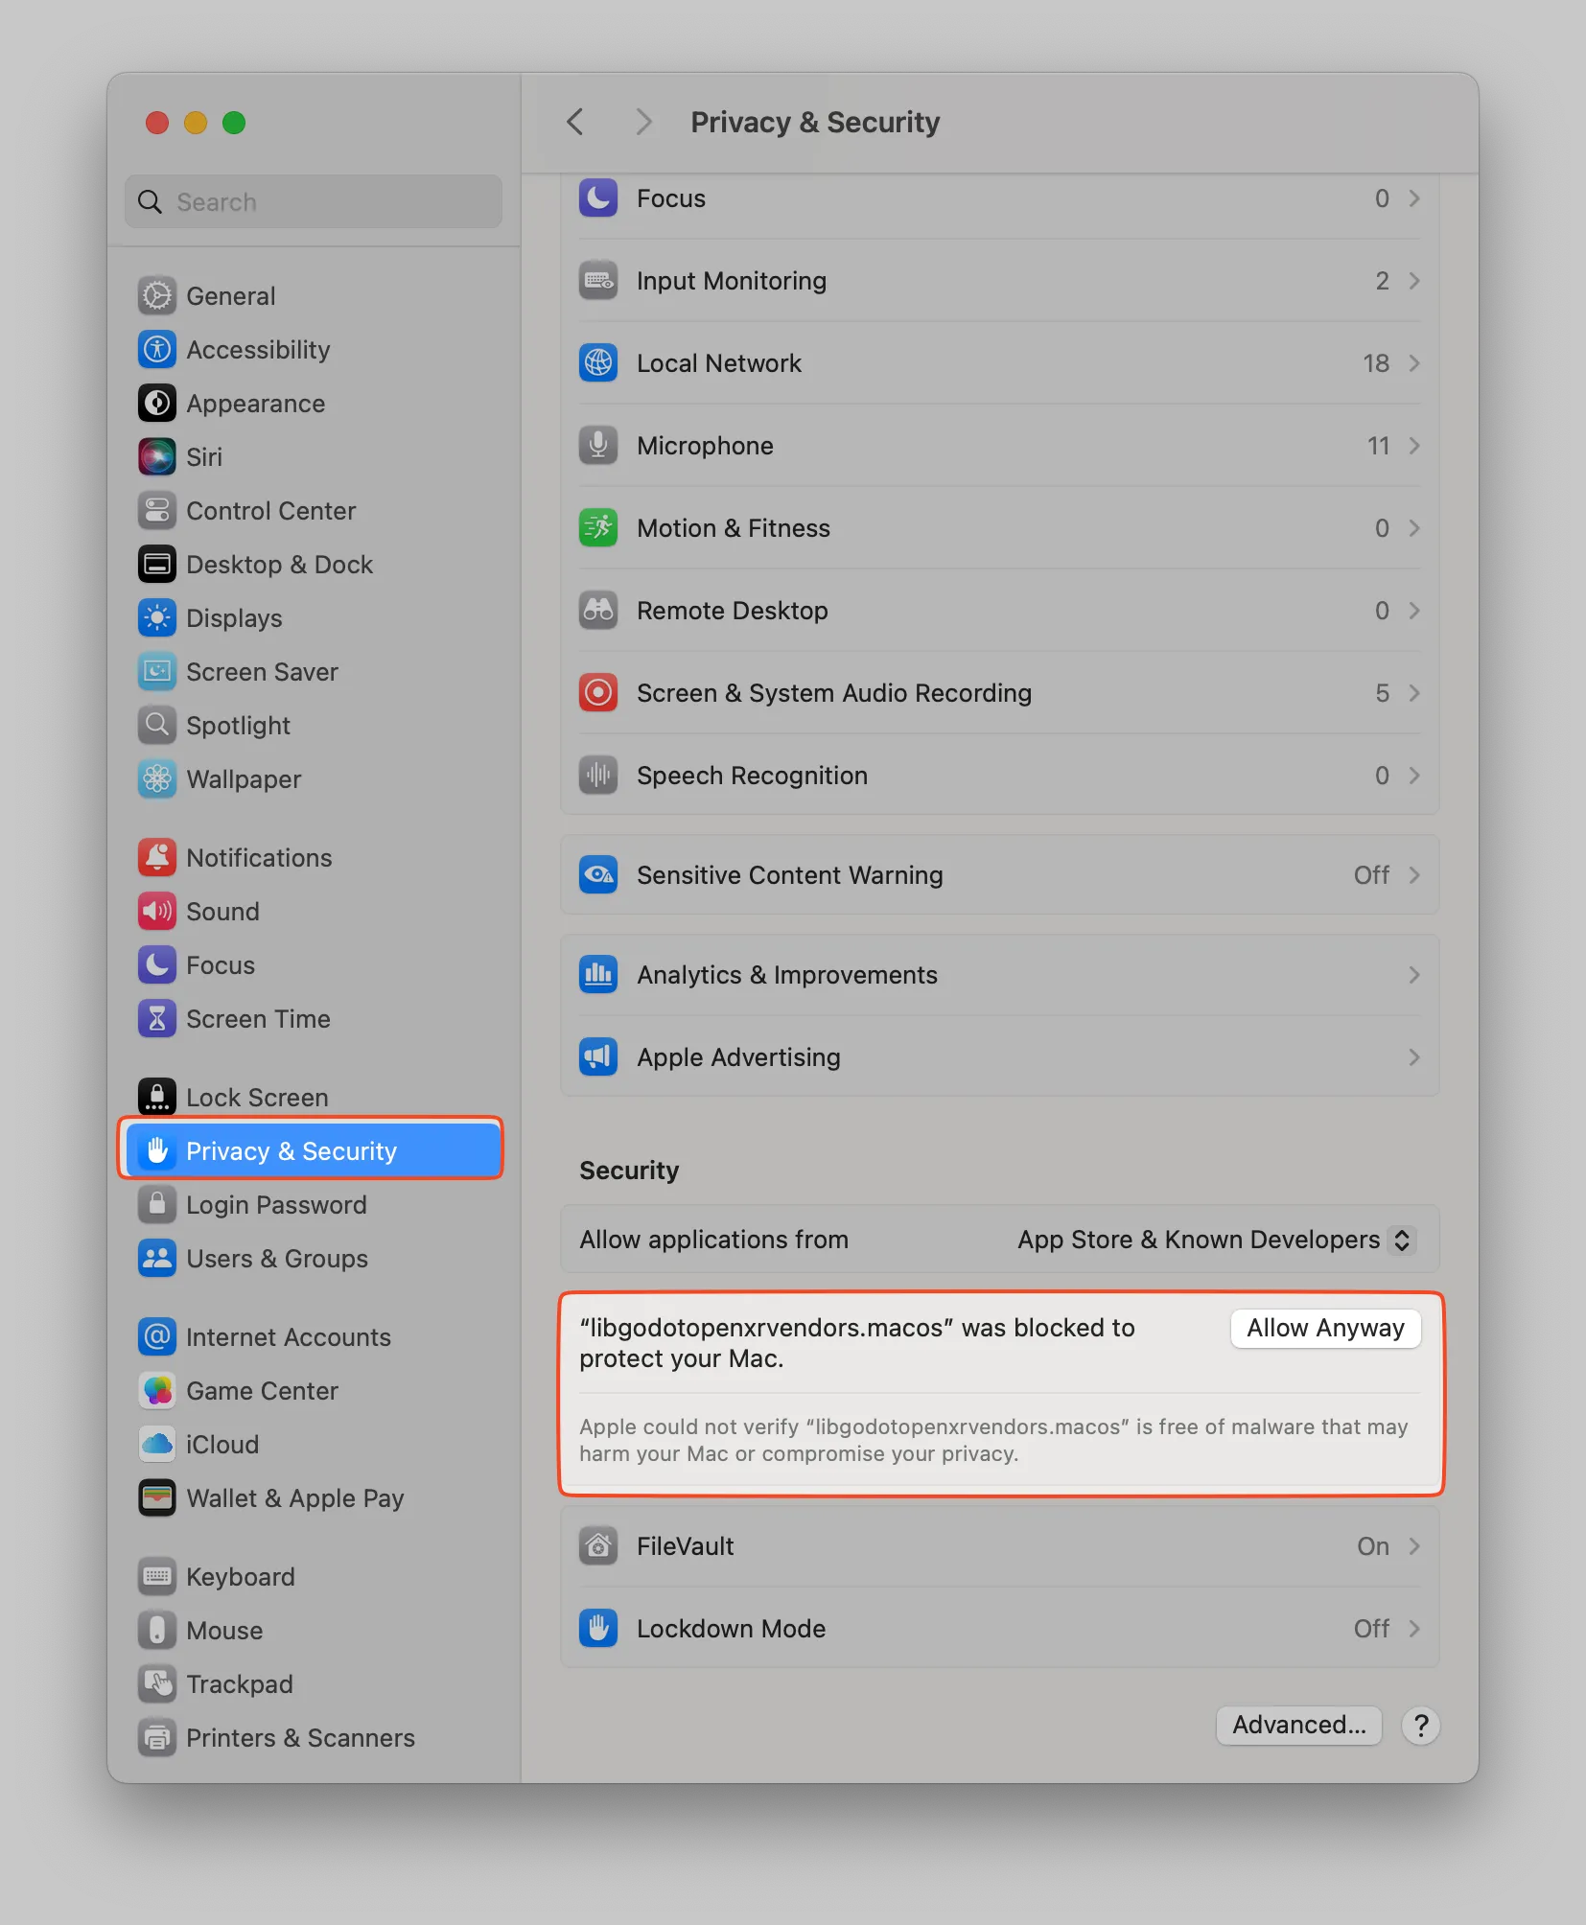
Task: Open the Allow applications from dropdown
Action: pos(1215,1240)
